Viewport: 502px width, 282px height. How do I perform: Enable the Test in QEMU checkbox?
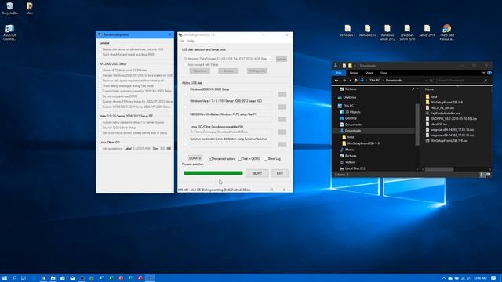click(x=240, y=158)
